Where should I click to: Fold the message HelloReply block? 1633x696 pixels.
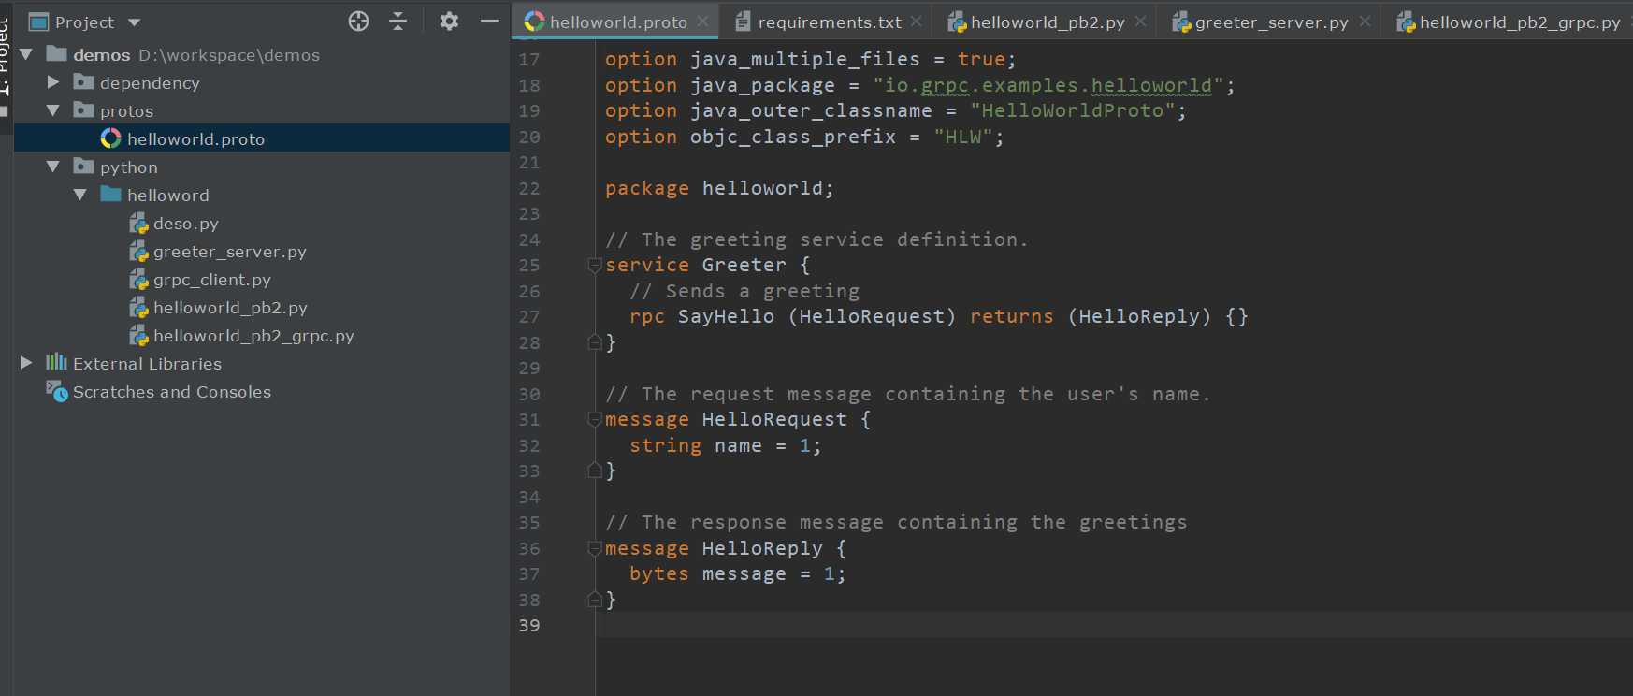594,549
